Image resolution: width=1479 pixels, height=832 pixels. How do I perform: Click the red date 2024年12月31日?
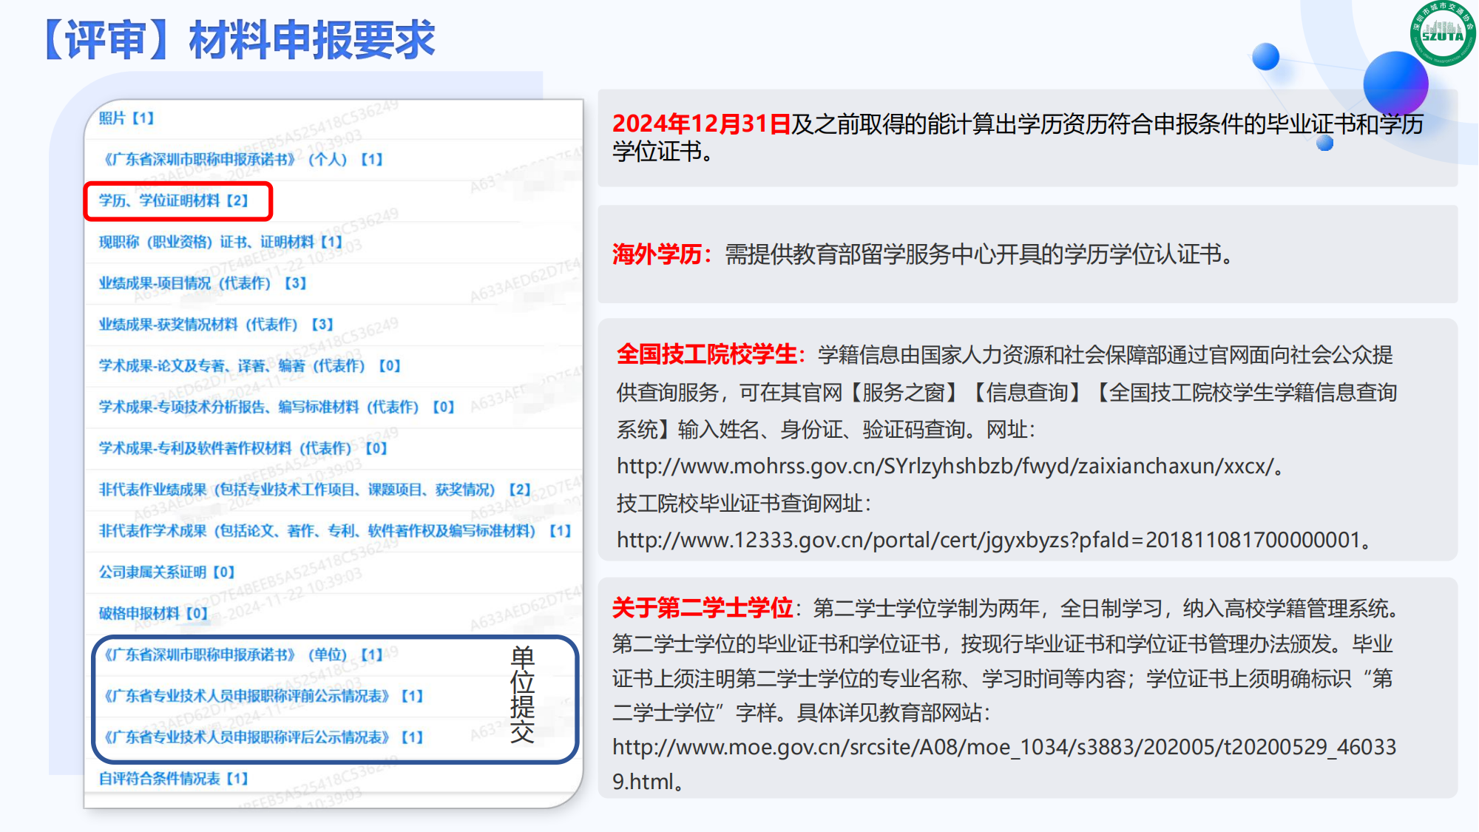click(x=702, y=124)
